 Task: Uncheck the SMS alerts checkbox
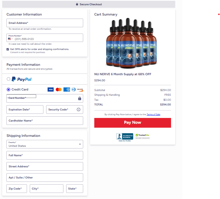pos(8,49)
